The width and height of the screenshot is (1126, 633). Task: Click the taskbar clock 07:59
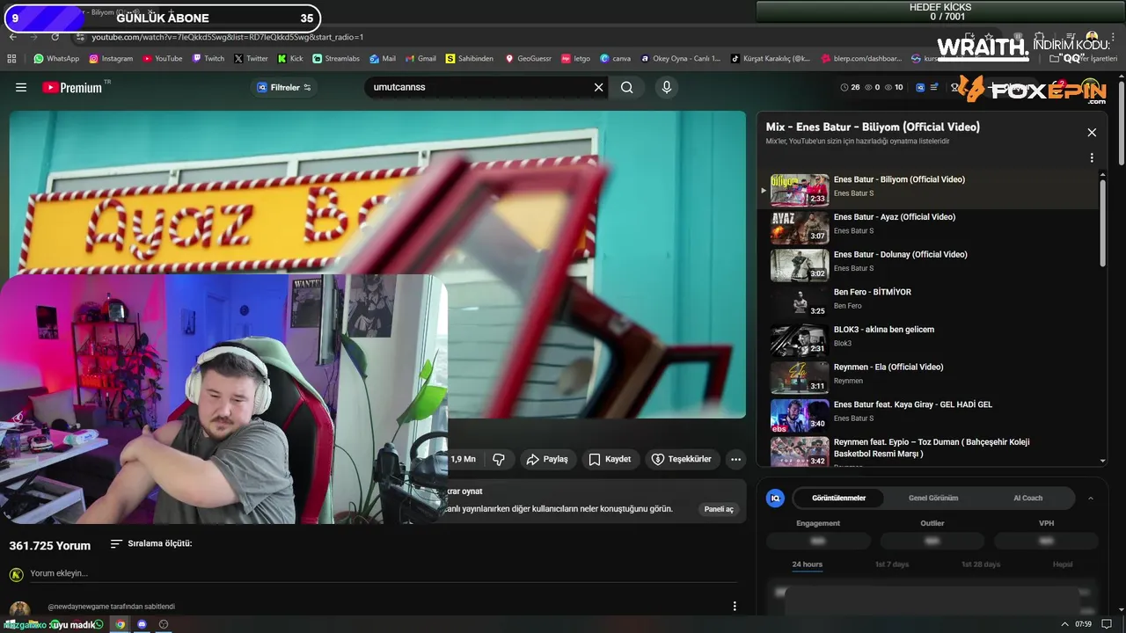point(1083,624)
